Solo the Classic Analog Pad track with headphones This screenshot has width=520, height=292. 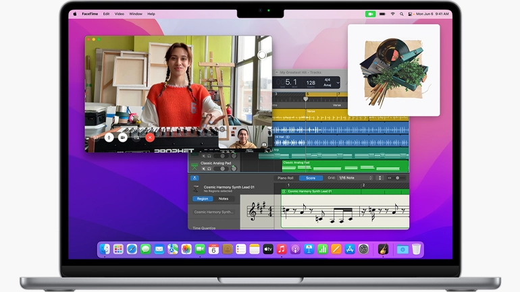tap(209, 169)
